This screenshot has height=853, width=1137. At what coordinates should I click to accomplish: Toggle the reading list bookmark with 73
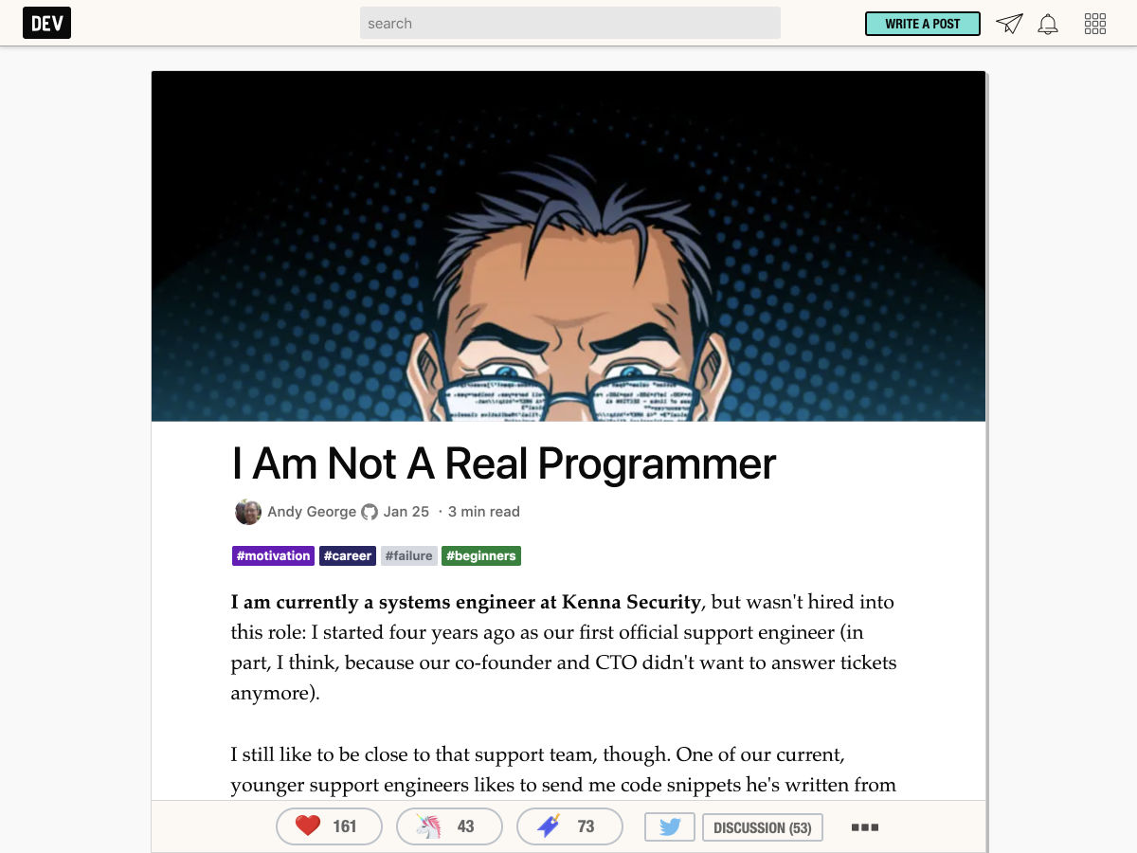click(569, 826)
